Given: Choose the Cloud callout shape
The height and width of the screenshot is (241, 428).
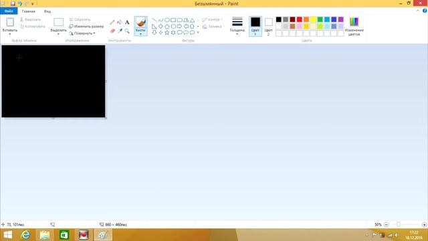Looking at the screenshot, I should coord(192,33).
